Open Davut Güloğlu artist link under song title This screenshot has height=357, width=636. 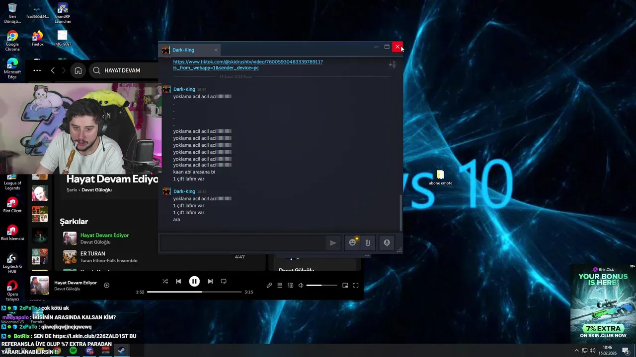96,190
